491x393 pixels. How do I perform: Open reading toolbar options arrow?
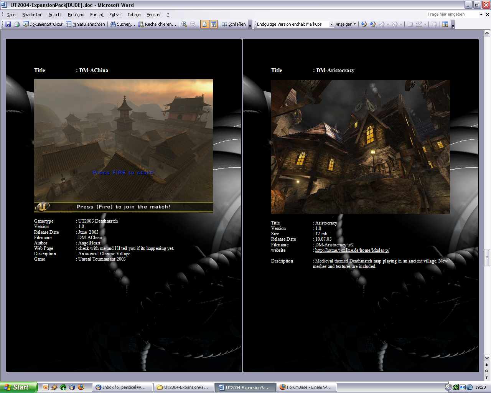tap(250, 25)
